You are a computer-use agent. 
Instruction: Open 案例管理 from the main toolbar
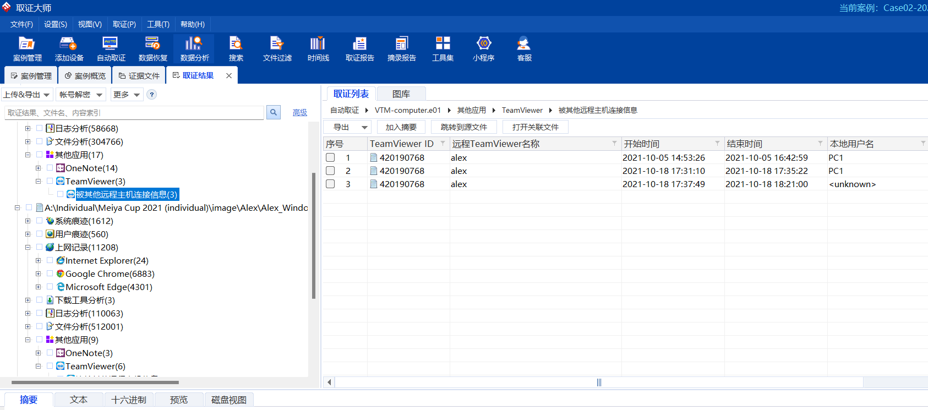click(27, 48)
